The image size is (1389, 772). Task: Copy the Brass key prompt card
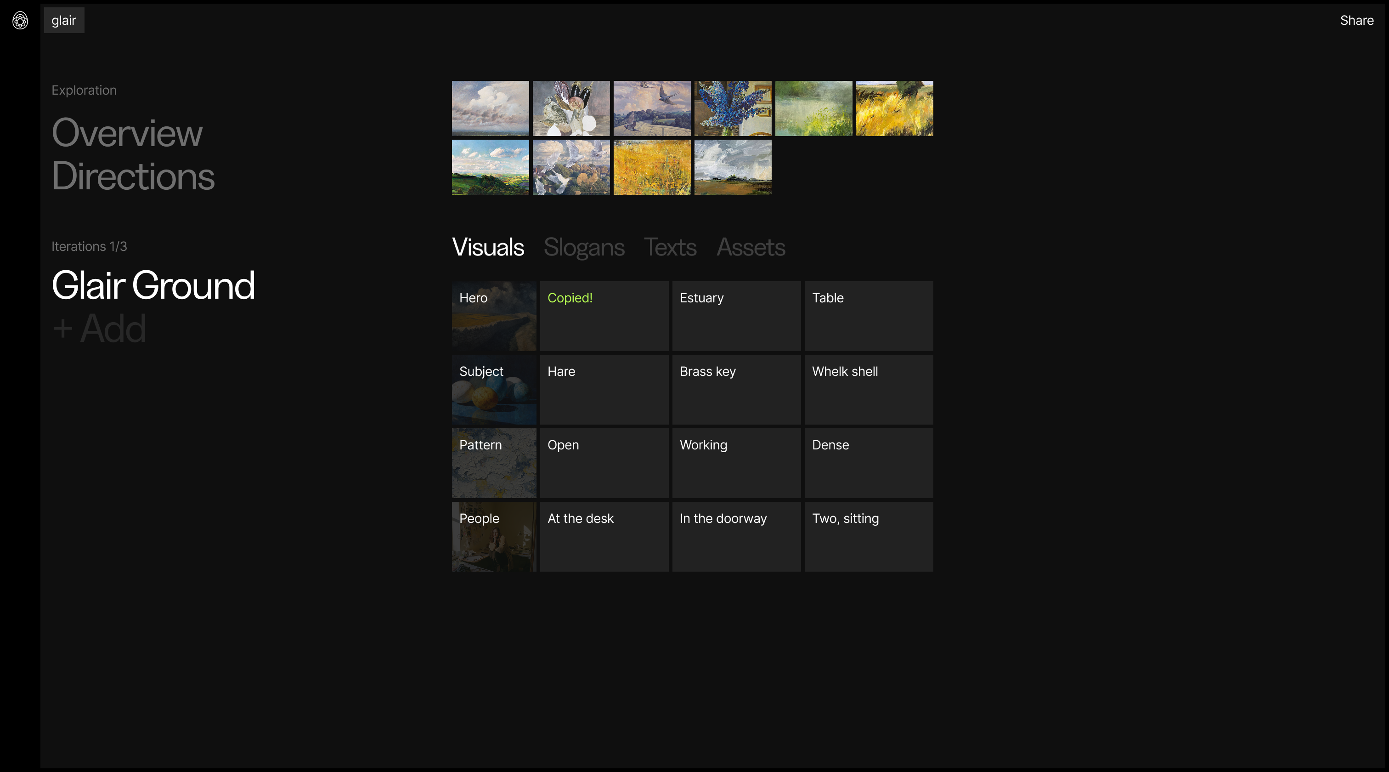pyautogui.click(x=737, y=390)
